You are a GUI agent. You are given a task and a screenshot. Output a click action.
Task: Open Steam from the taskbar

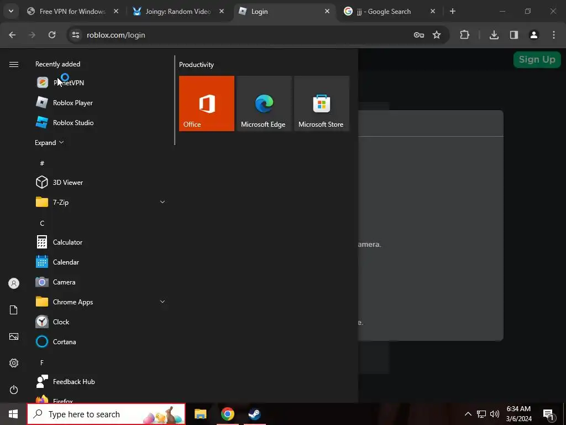[x=254, y=414]
